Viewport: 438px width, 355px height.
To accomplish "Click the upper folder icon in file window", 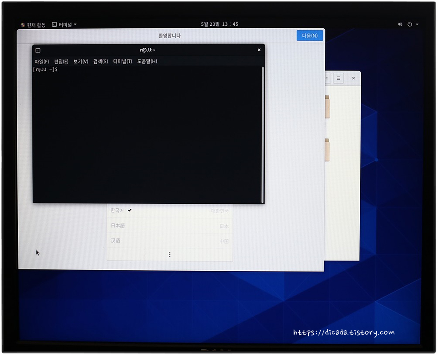I will (x=327, y=107).
